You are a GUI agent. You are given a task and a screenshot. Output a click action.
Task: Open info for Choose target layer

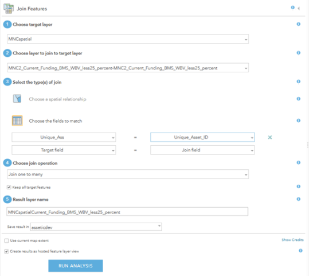[298, 24]
